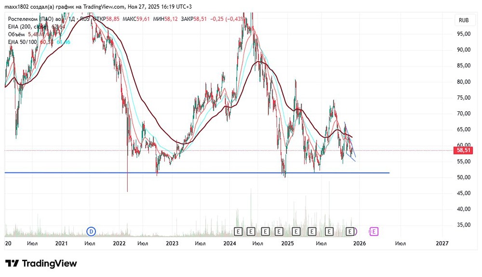Click the ОТКР58,85 open value

pyautogui.click(x=106, y=19)
